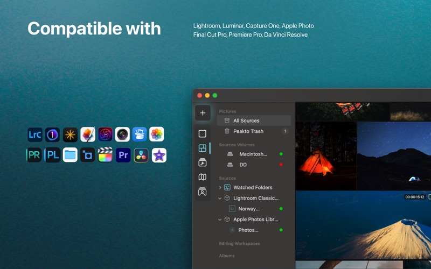Viewport: 431px width, 269px height.
Task: Select the single image view icon
Action: point(203,133)
